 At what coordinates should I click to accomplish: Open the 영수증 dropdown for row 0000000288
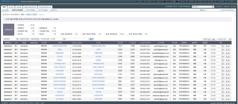coord(217,60)
